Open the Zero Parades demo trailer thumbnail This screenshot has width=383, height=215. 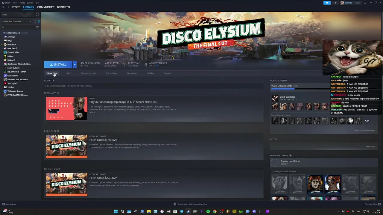pyautogui.click(x=67, y=108)
